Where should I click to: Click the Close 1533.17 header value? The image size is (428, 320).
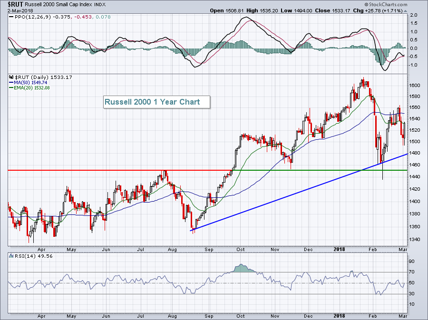click(332, 10)
